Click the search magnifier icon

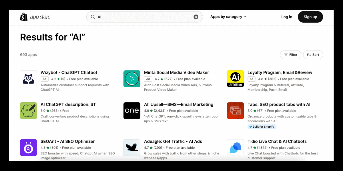(93, 17)
